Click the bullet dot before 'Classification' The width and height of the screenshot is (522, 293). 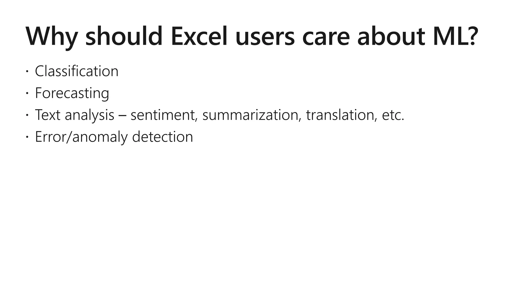[x=27, y=71]
